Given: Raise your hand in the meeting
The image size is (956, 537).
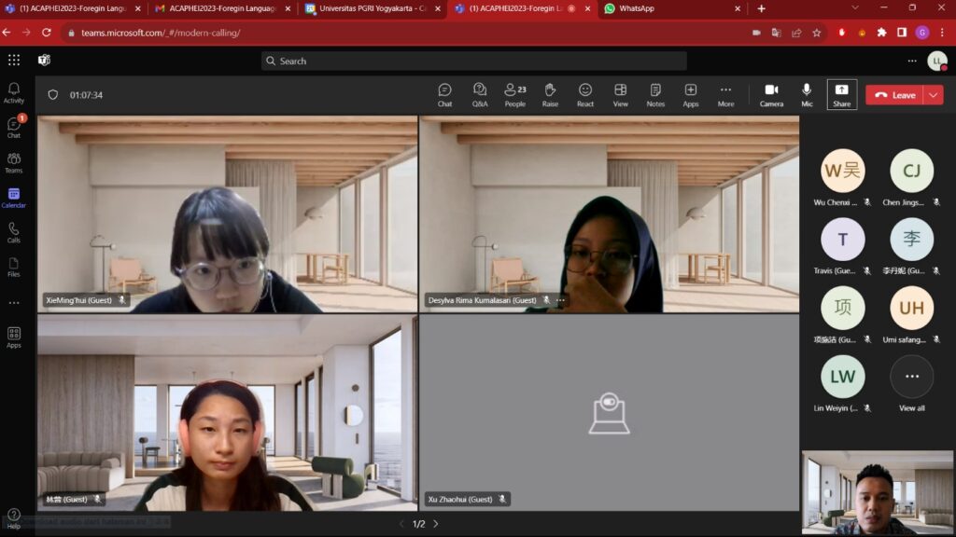Looking at the screenshot, I should coord(550,94).
